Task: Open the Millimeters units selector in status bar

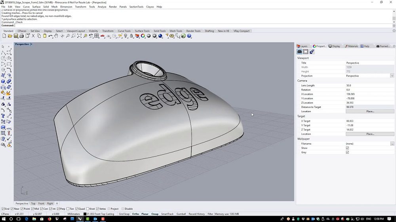Action: click(x=74, y=214)
